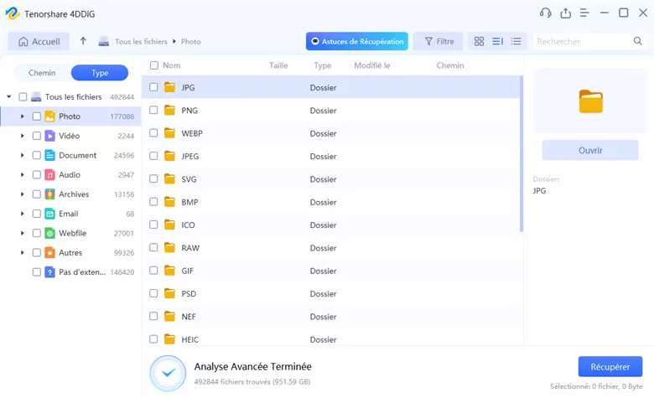Viewport: 654px width, 398px height.
Task: Click the share/export icon in title bar
Action: point(565,13)
